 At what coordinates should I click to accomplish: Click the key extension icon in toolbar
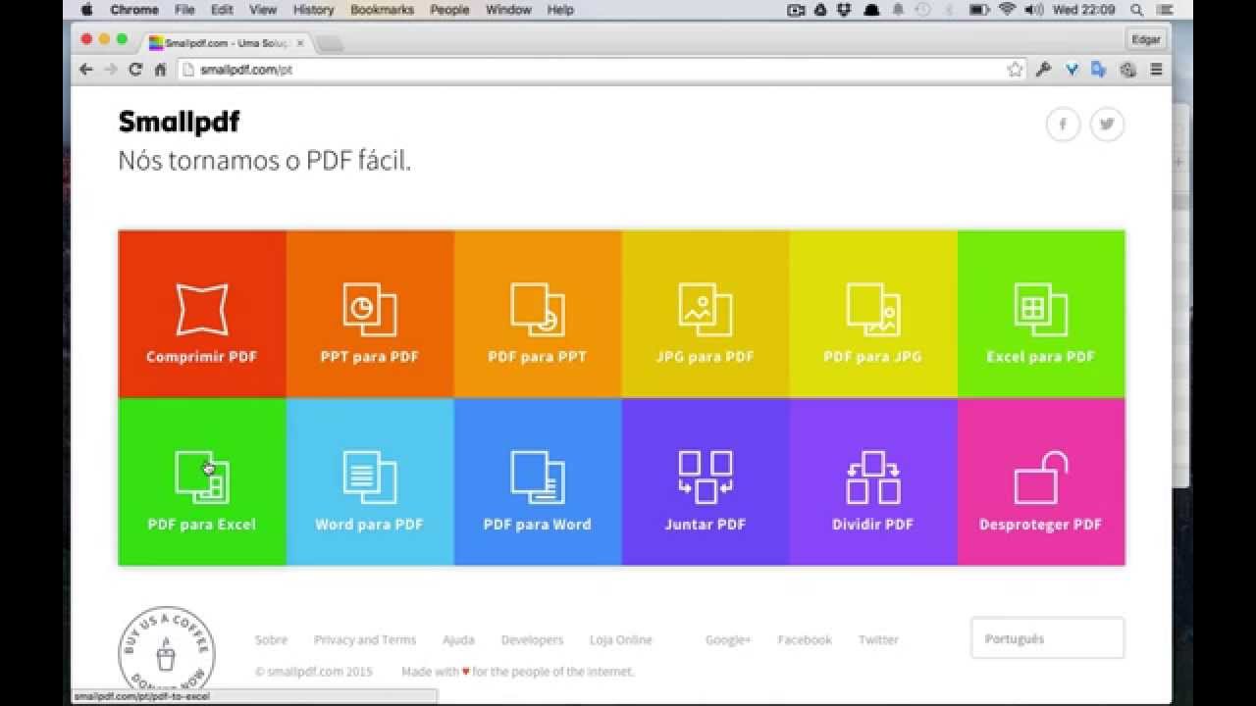tap(1044, 70)
